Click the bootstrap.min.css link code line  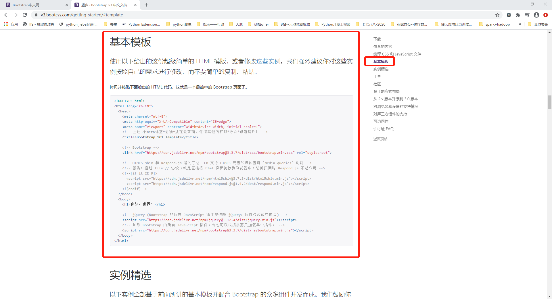tap(227, 153)
